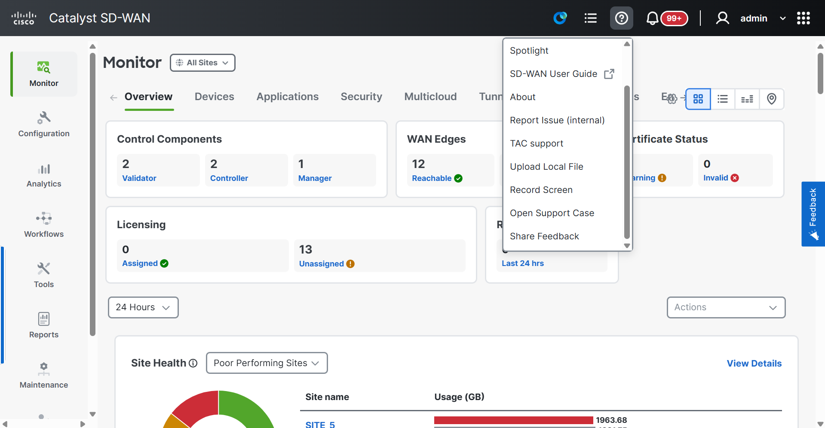Open the blue Feedback side tab
The width and height of the screenshot is (825, 428).
coord(813,214)
